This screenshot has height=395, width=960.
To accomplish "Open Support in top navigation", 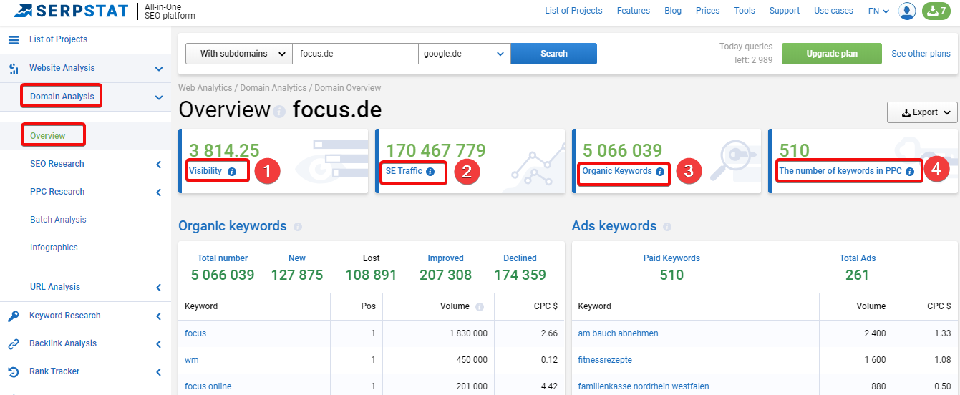I will coord(785,11).
